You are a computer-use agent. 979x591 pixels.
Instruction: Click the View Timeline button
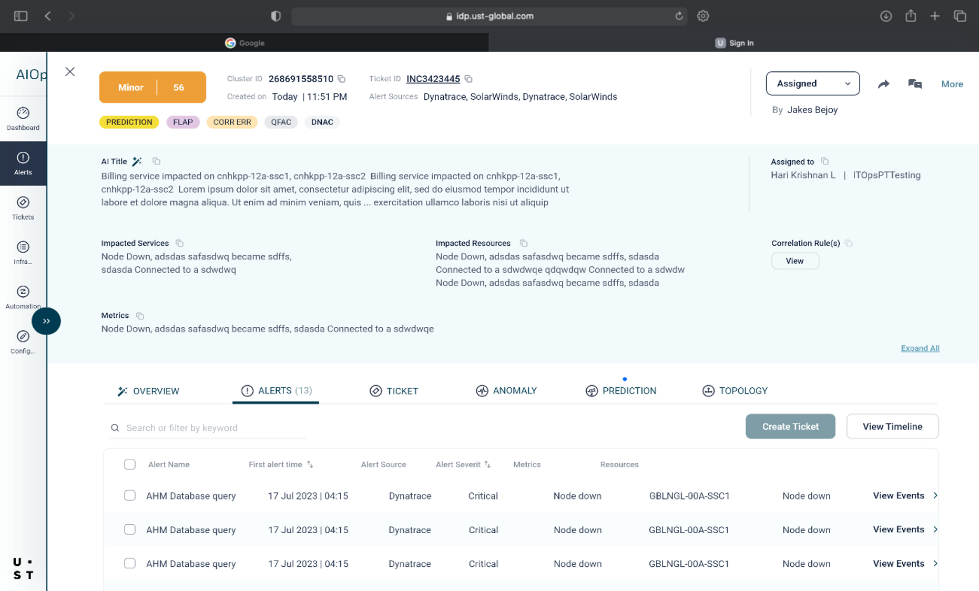[892, 427]
